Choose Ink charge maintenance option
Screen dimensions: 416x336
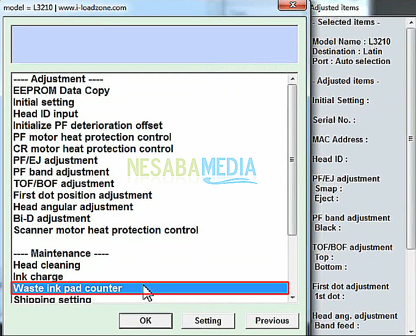(x=38, y=276)
